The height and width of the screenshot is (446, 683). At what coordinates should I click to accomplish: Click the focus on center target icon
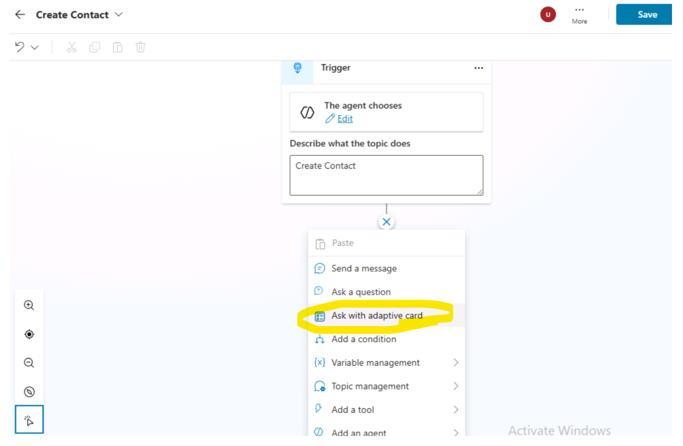(29, 334)
